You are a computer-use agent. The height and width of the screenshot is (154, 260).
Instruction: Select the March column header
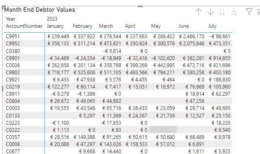[x=106, y=26]
